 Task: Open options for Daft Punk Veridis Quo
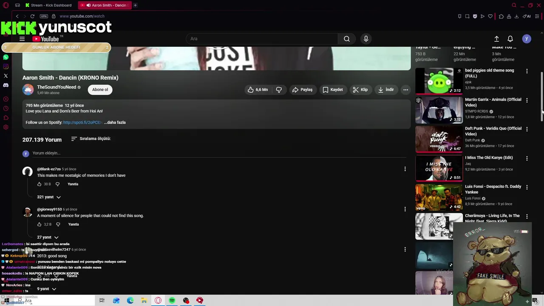pos(527,129)
